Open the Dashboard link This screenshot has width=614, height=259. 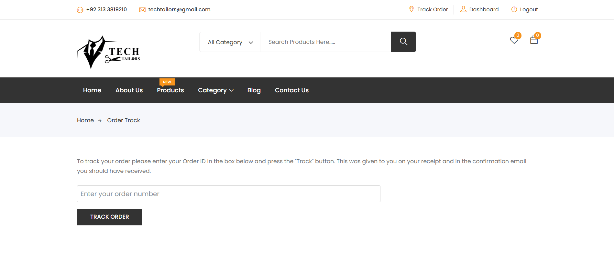(484, 9)
